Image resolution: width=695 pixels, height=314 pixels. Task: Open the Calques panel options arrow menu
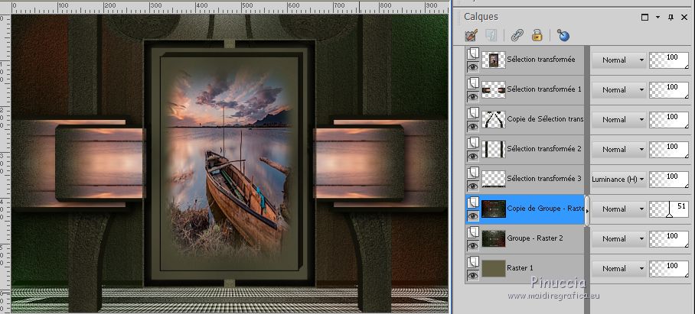point(657,18)
